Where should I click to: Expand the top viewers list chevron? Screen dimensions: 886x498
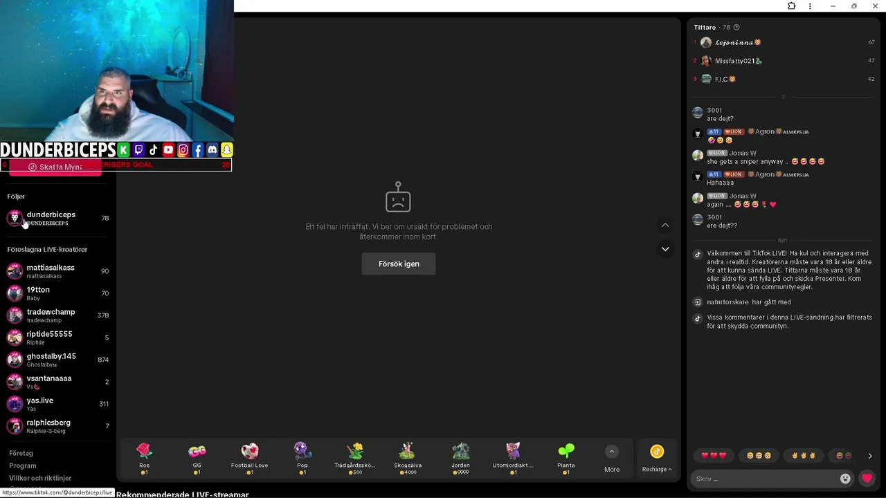pyautogui.click(x=784, y=97)
